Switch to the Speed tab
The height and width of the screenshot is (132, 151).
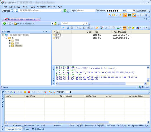(26, 129)
